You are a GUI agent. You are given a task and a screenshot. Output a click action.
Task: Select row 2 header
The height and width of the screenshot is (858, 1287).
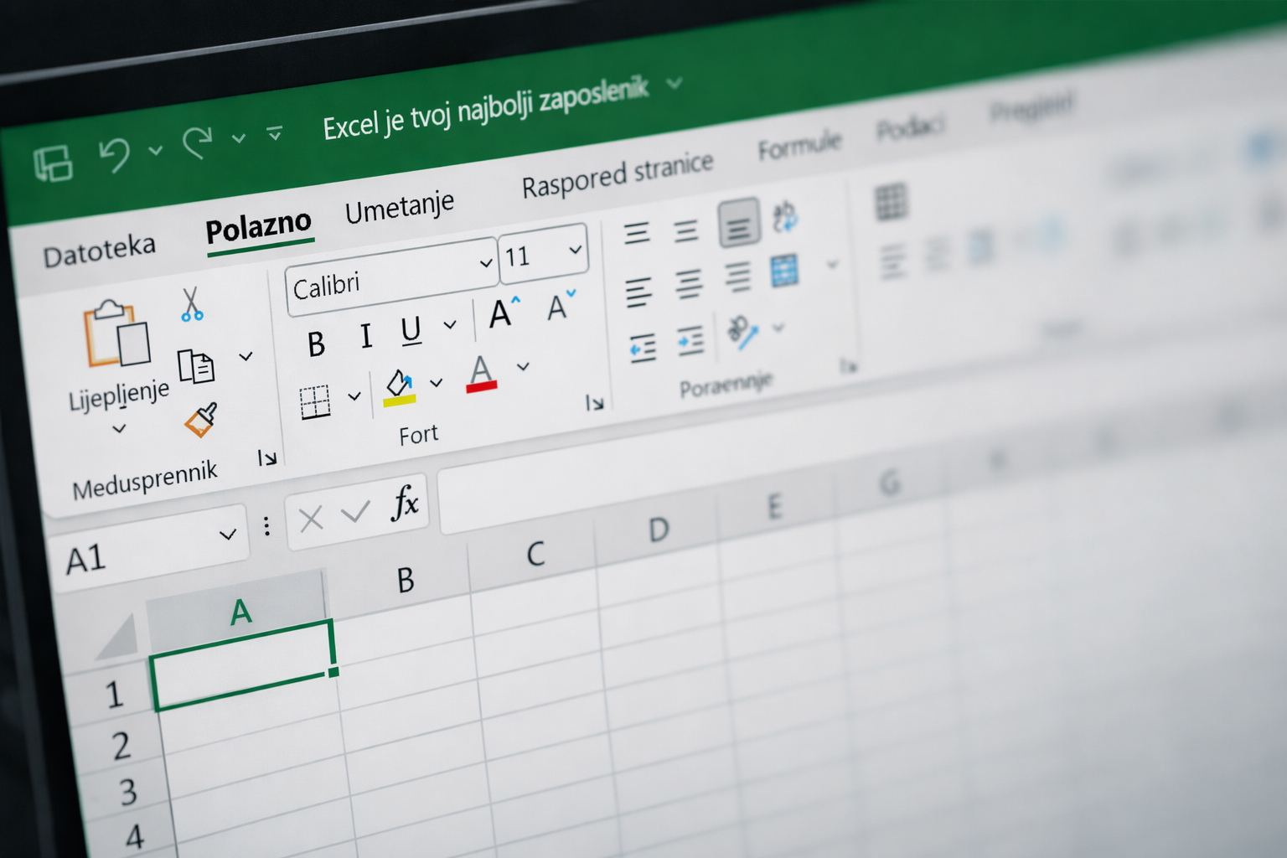(121, 746)
